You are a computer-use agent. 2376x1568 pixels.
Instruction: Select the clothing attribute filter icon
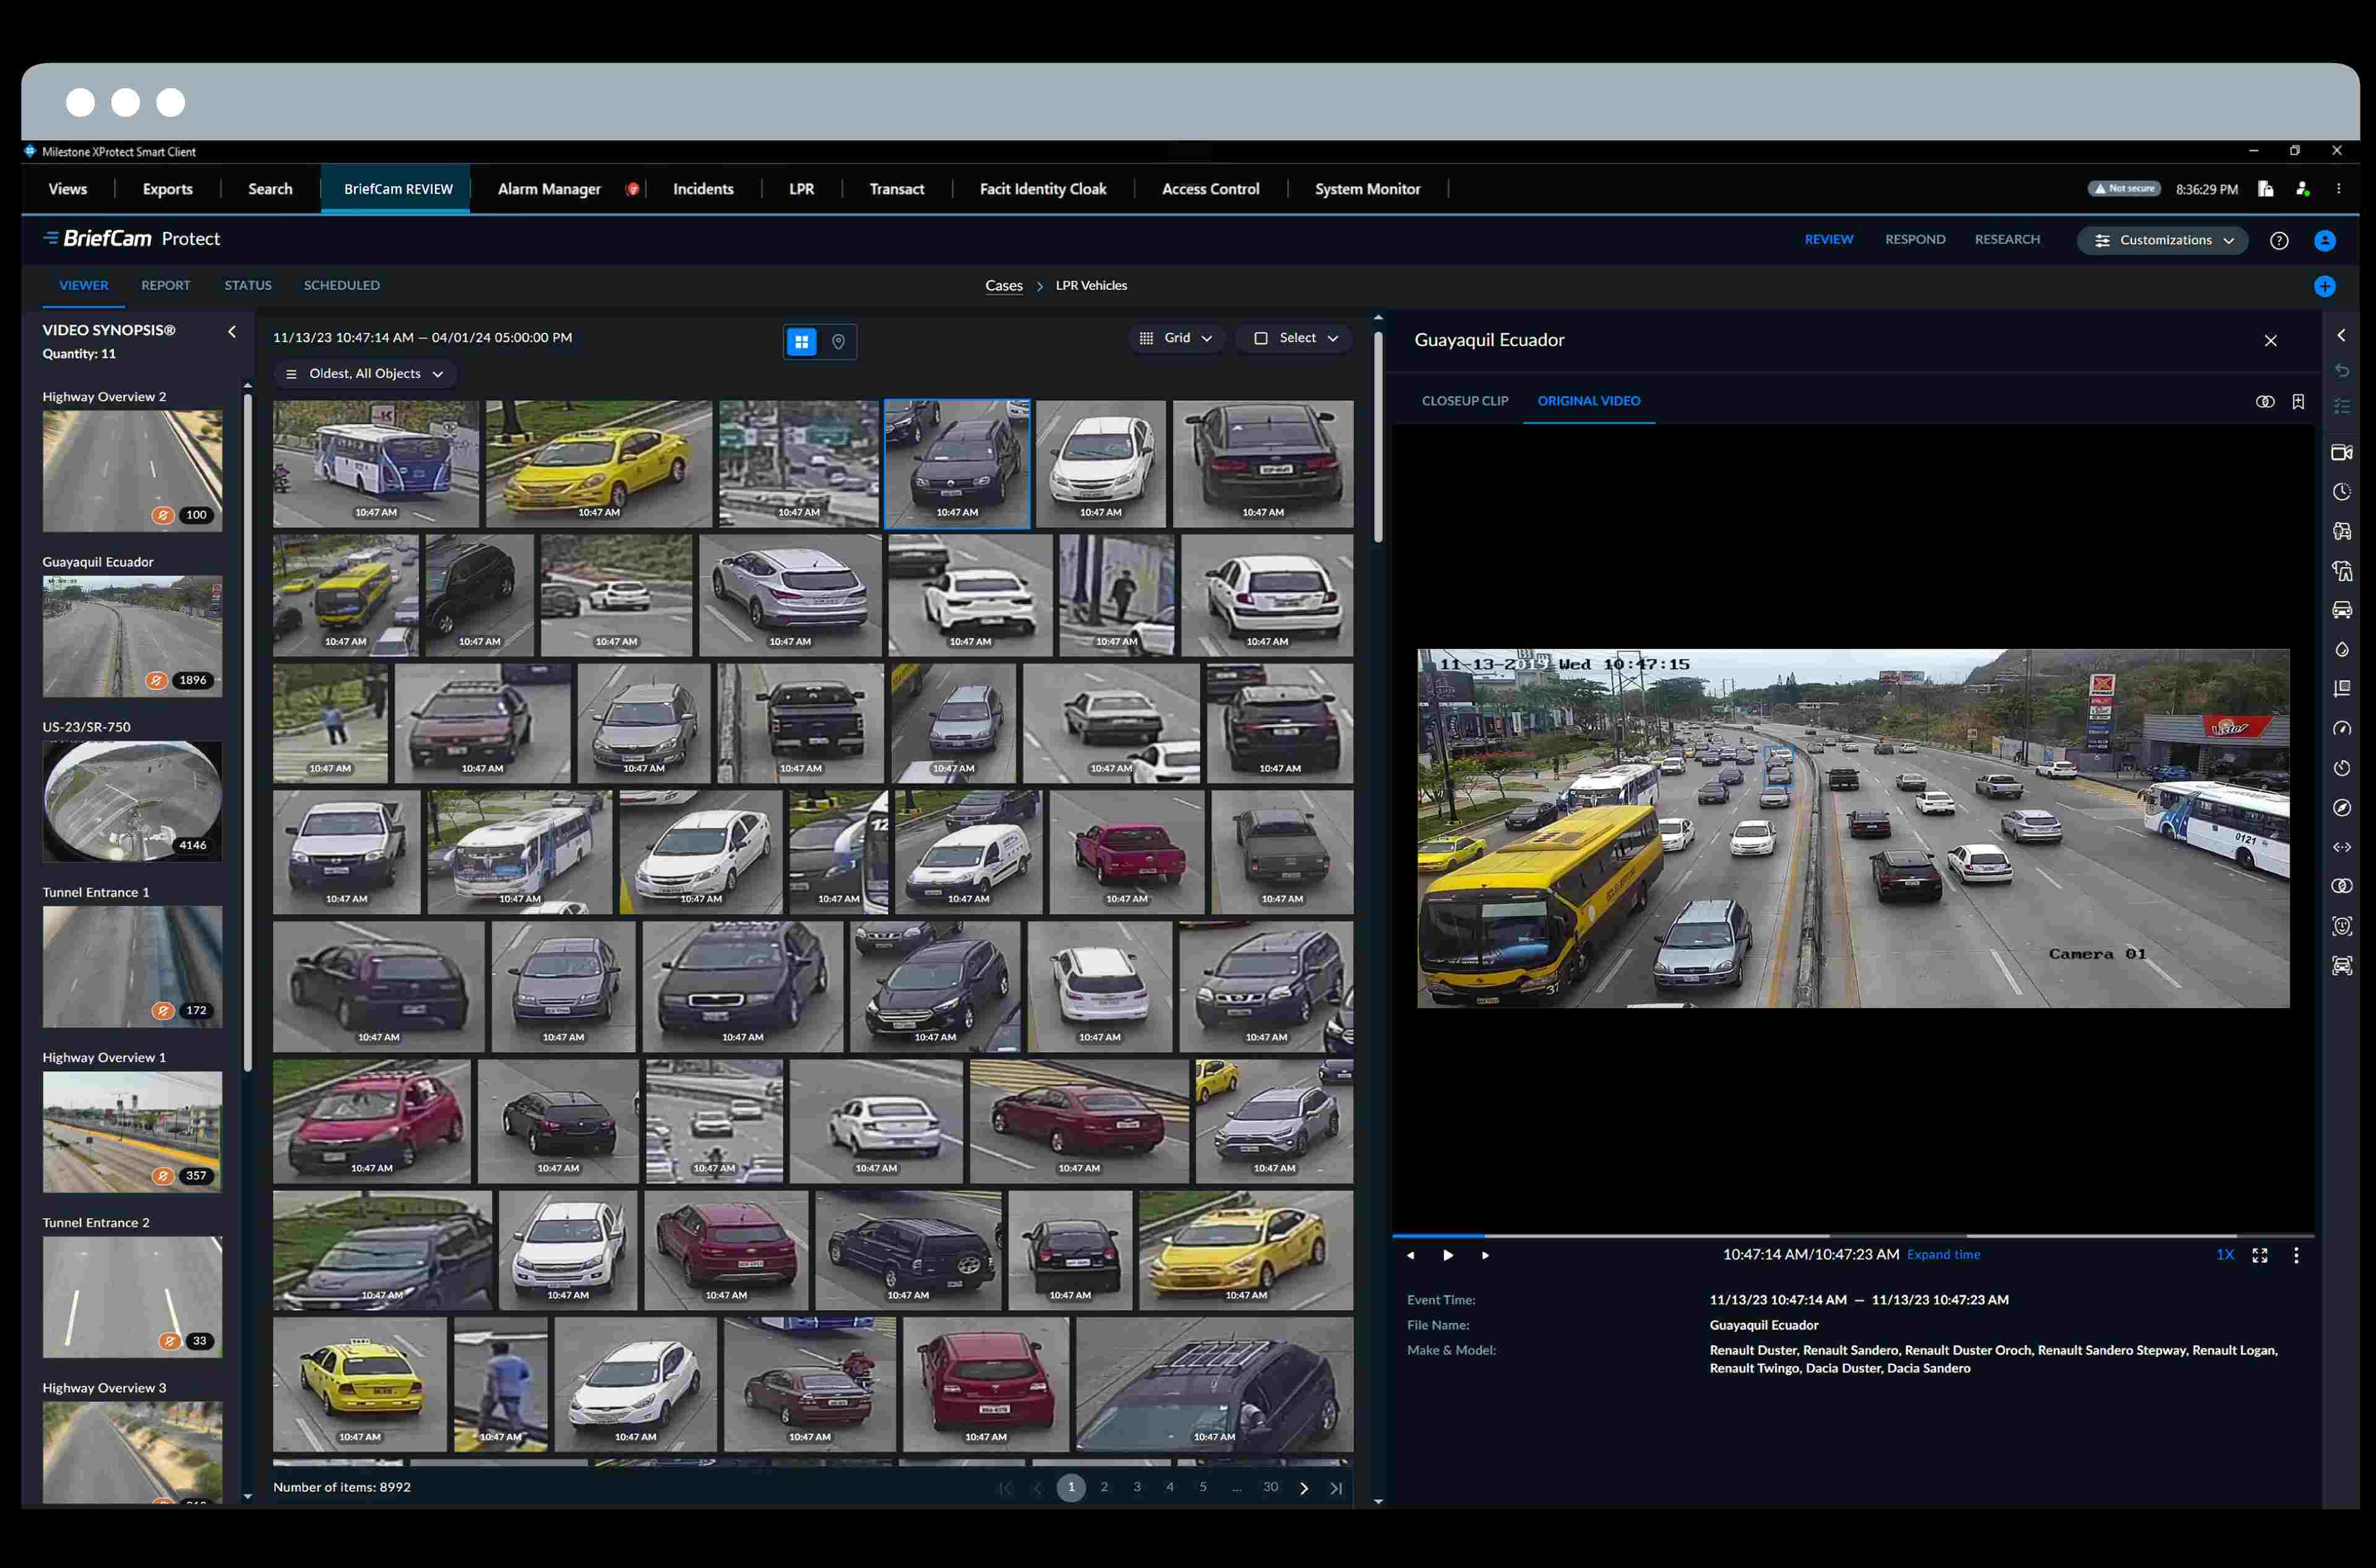click(x=2341, y=571)
